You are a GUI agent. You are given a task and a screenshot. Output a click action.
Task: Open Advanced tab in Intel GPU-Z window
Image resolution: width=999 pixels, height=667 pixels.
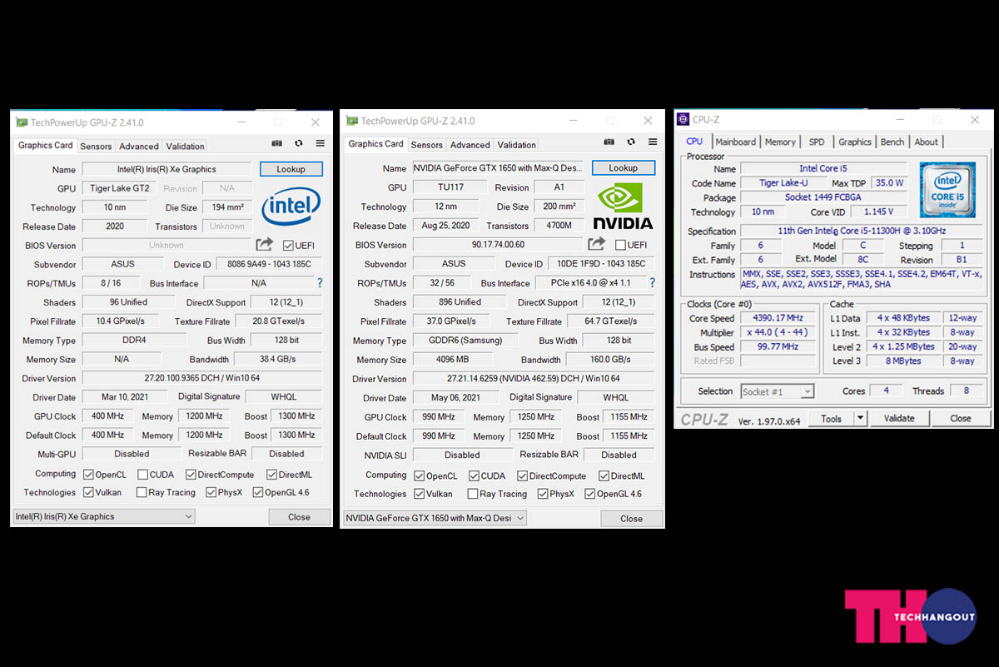[x=139, y=146]
